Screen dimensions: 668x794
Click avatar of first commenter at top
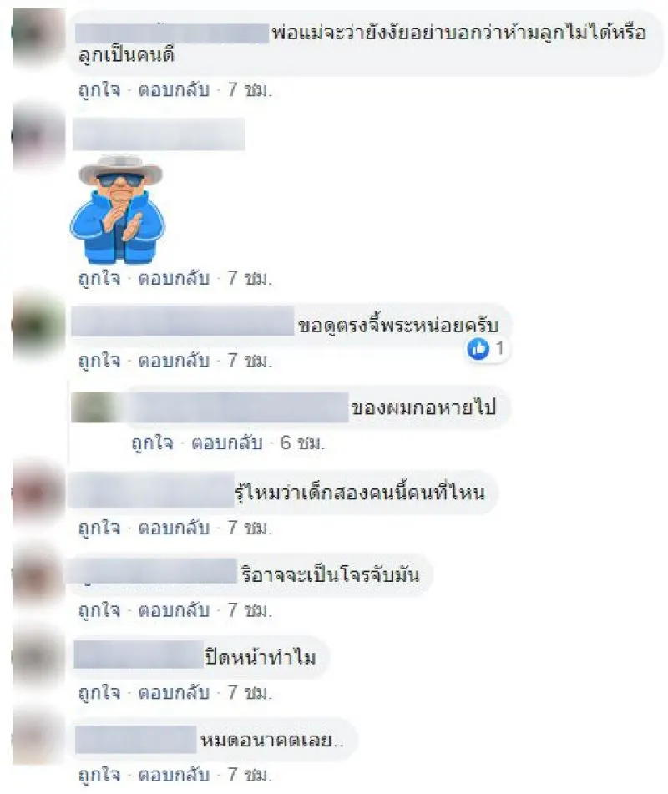pos(38,37)
